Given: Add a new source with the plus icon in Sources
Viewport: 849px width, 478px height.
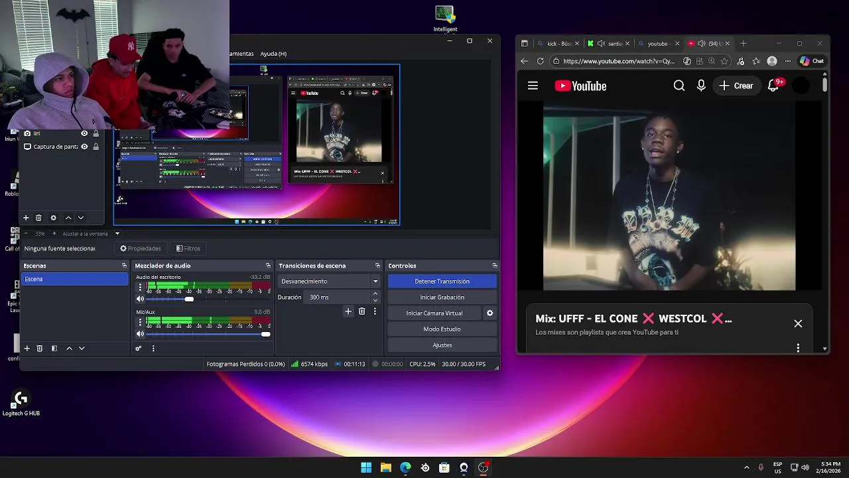Looking at the screenshot, I should pyautogui.click(x=26, y=218).
